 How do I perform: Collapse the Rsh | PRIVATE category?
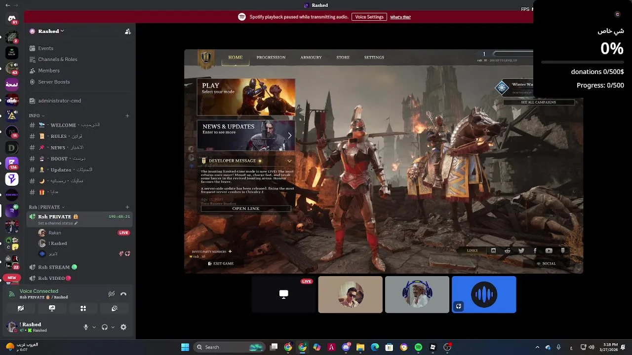click(x=46, y=207)
